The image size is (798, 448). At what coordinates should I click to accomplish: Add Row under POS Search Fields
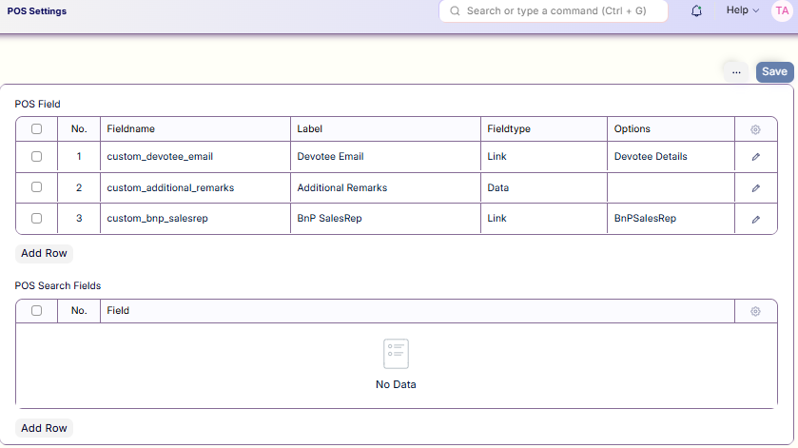click(x=44, y=428)
